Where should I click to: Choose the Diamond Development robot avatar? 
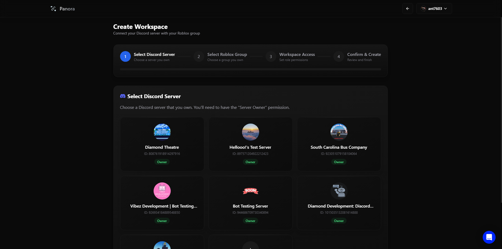pos(339,191)
